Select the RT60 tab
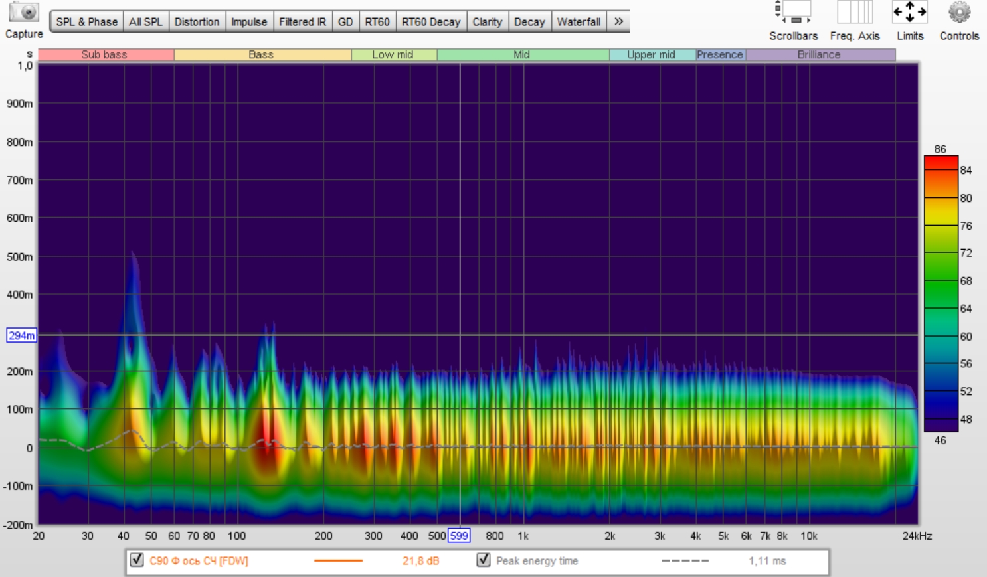This screenshot has height=577, width=987. point(377,22)
